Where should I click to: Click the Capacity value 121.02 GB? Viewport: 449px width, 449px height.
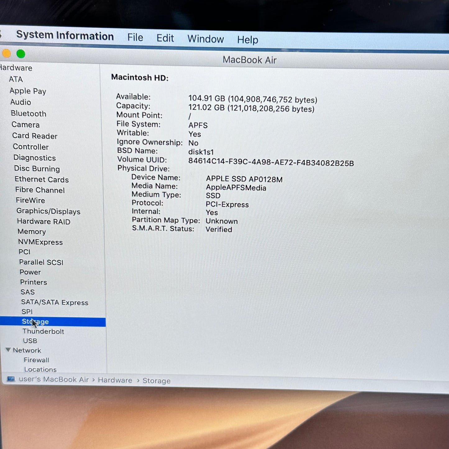click(251, 108)
